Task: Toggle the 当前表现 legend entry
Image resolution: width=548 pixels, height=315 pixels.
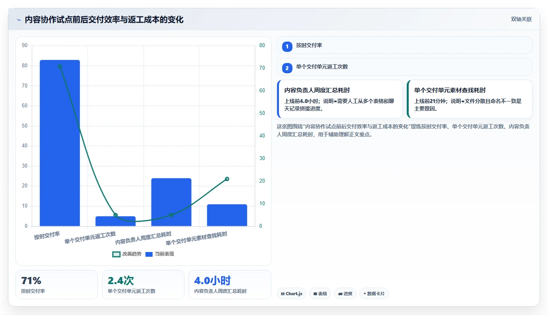Action: (x=160, y=254)
